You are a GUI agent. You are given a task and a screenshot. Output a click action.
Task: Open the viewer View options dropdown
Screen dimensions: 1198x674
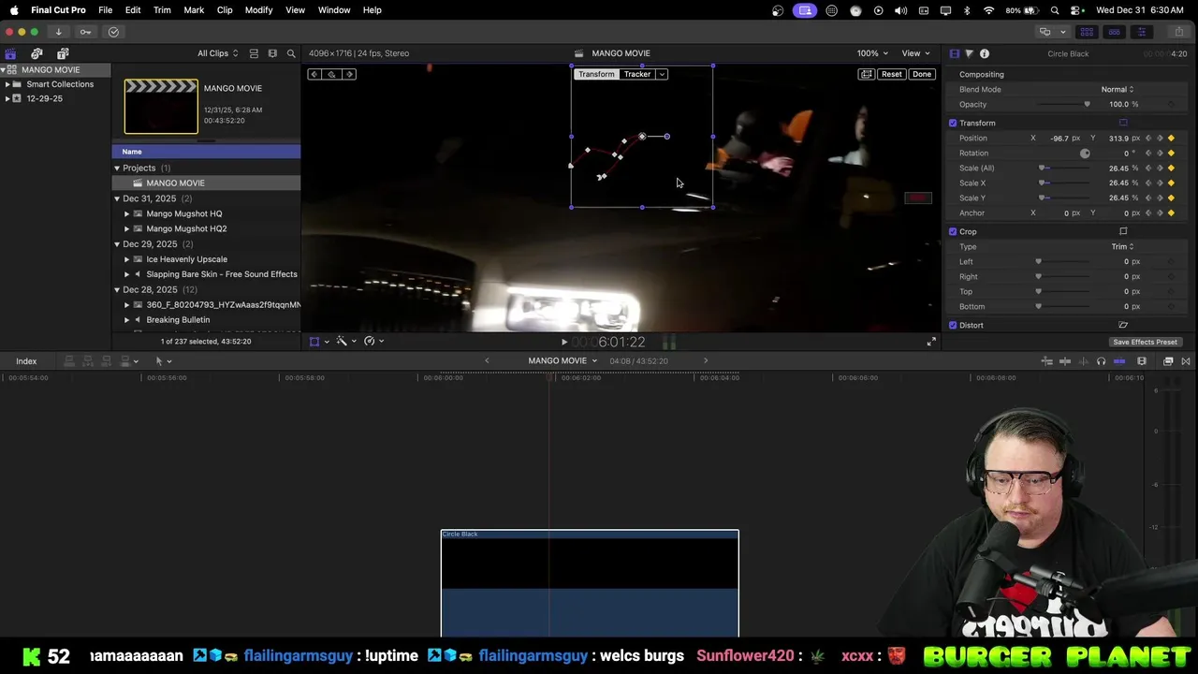click(x=915, y=53)
